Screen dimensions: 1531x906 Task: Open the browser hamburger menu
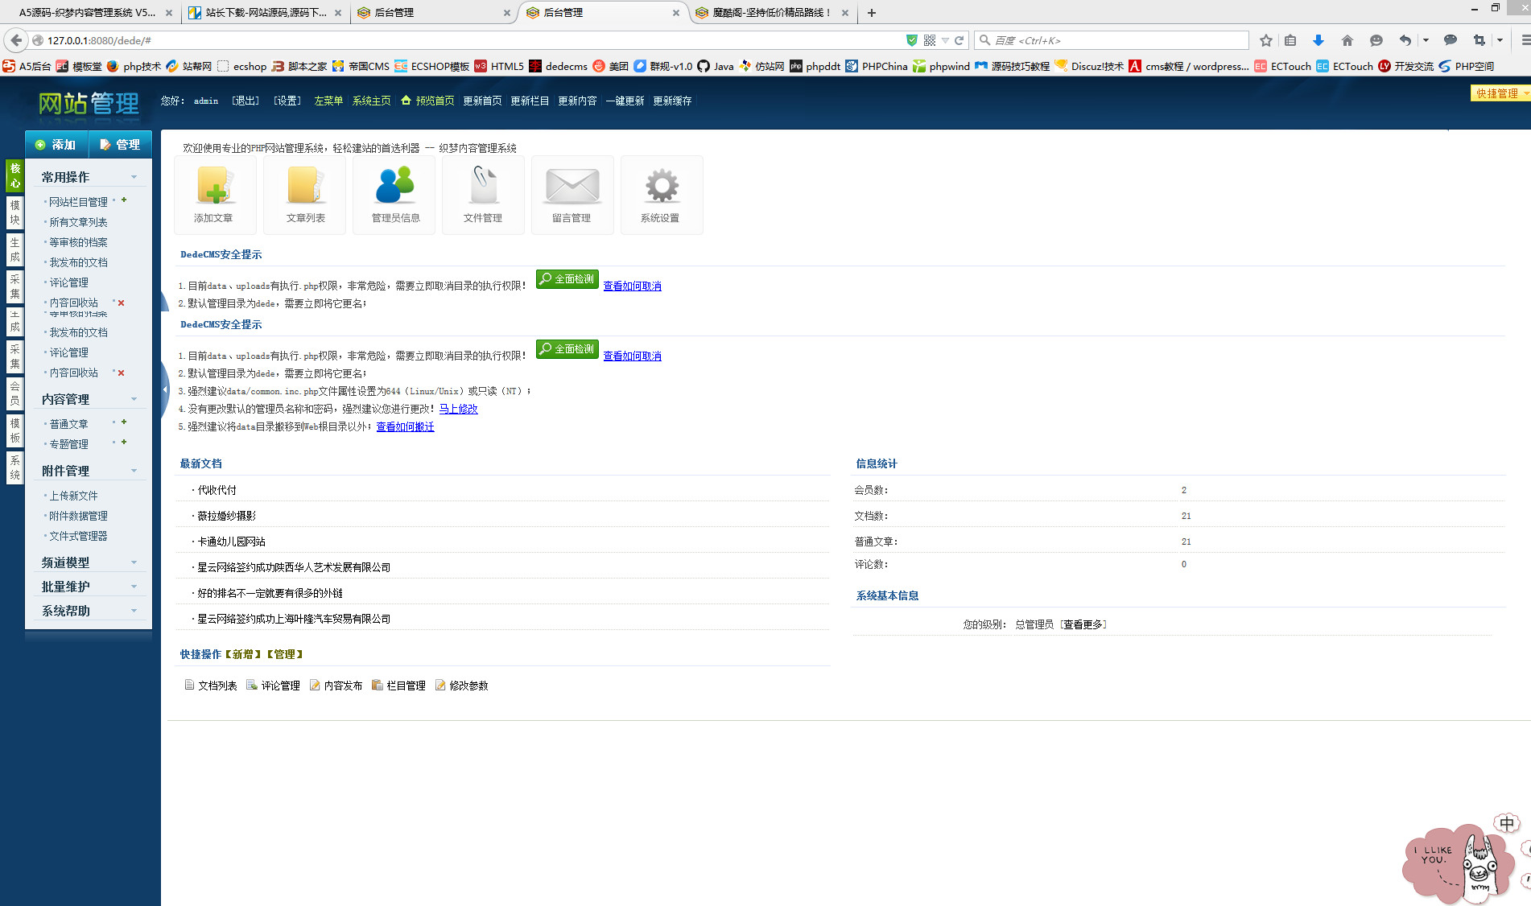click(x=1525, y=40)
